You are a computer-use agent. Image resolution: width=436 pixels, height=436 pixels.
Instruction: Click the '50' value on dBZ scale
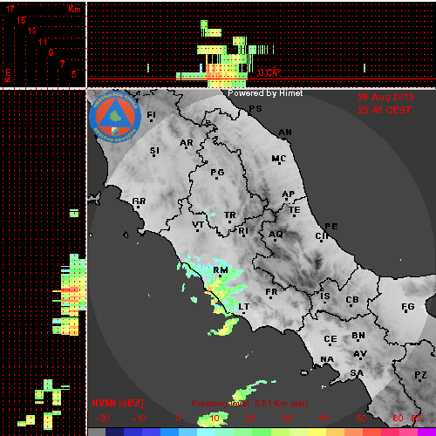pyautogui.click(x=362, y=419)
